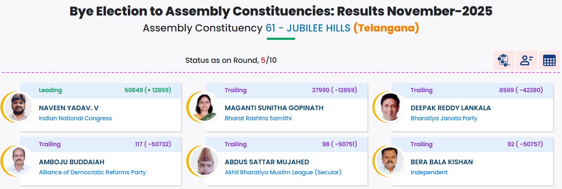This screenshot has height=189, width=562.
Task: Switch to the table grid view icon
Action: tap(549, 60)
